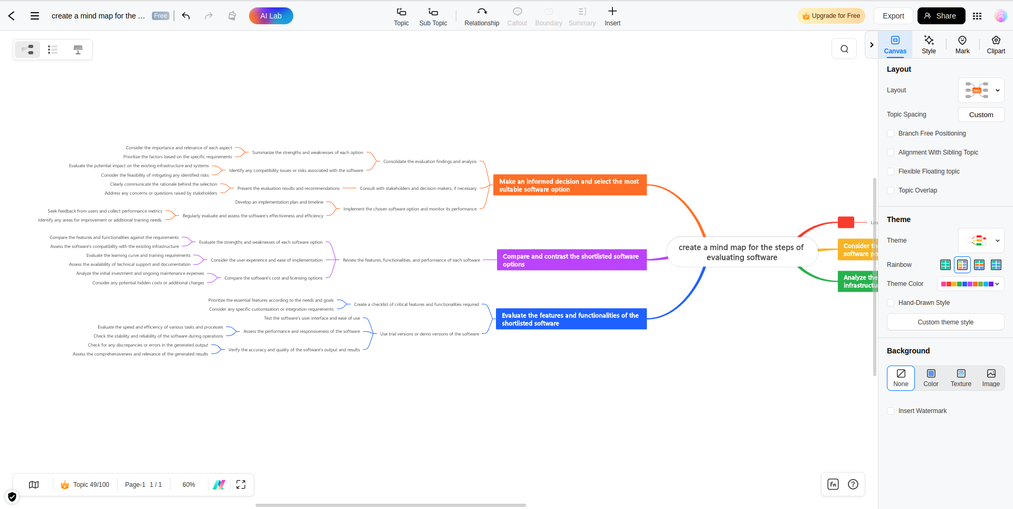Image resolution: width=1013 pixels, height=509 pixels.
Task: Click the Export button
Action: pyautogui.click(x=893, y=16)
